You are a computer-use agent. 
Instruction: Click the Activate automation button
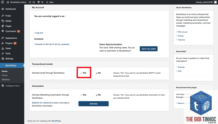(x=93, y=104)
